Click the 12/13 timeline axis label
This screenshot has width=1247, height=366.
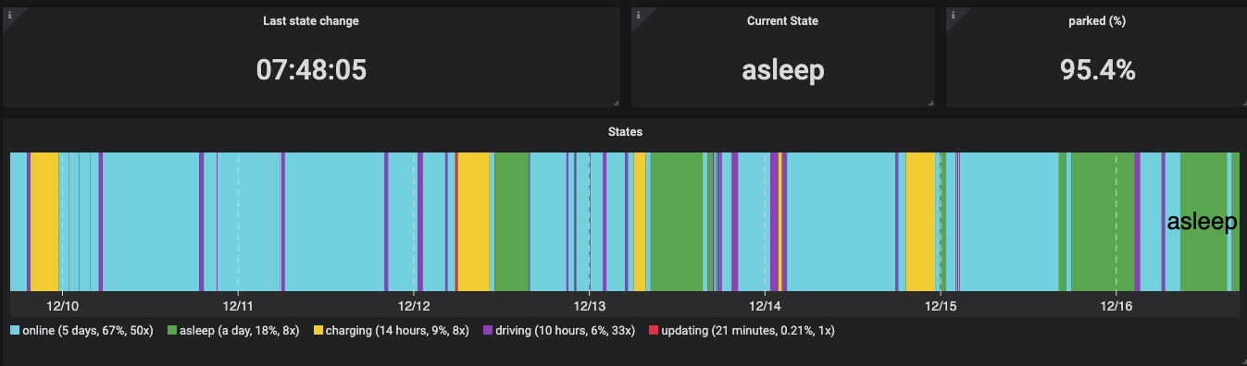(590, 305)
